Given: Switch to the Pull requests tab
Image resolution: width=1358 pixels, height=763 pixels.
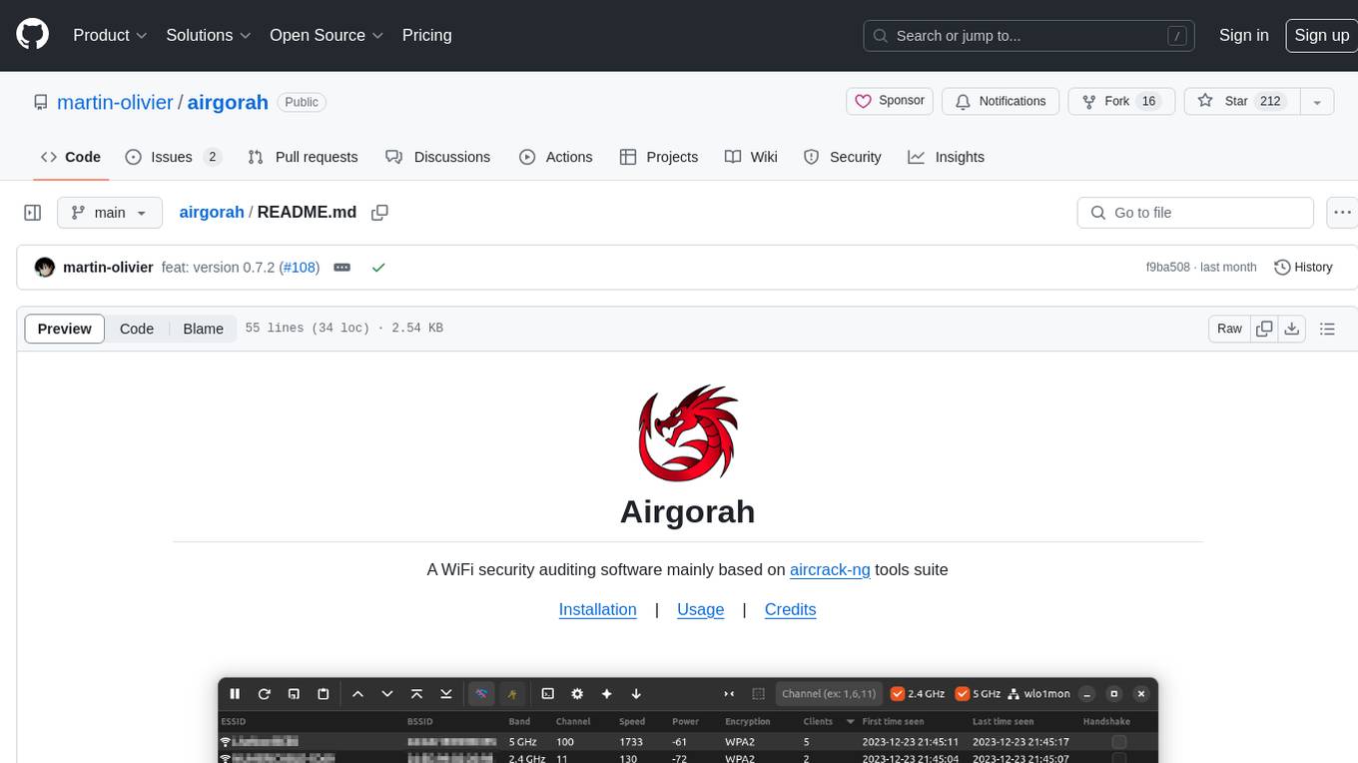Looking at the screenshot, I should (x=303, y=157).
